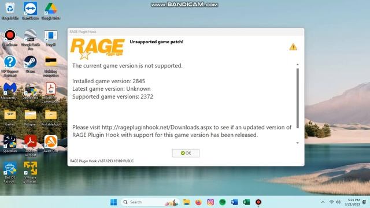Viewport: 370px width, 208px height.
Task: Open the Bandicam desktop shortcut
Action: 10,38
